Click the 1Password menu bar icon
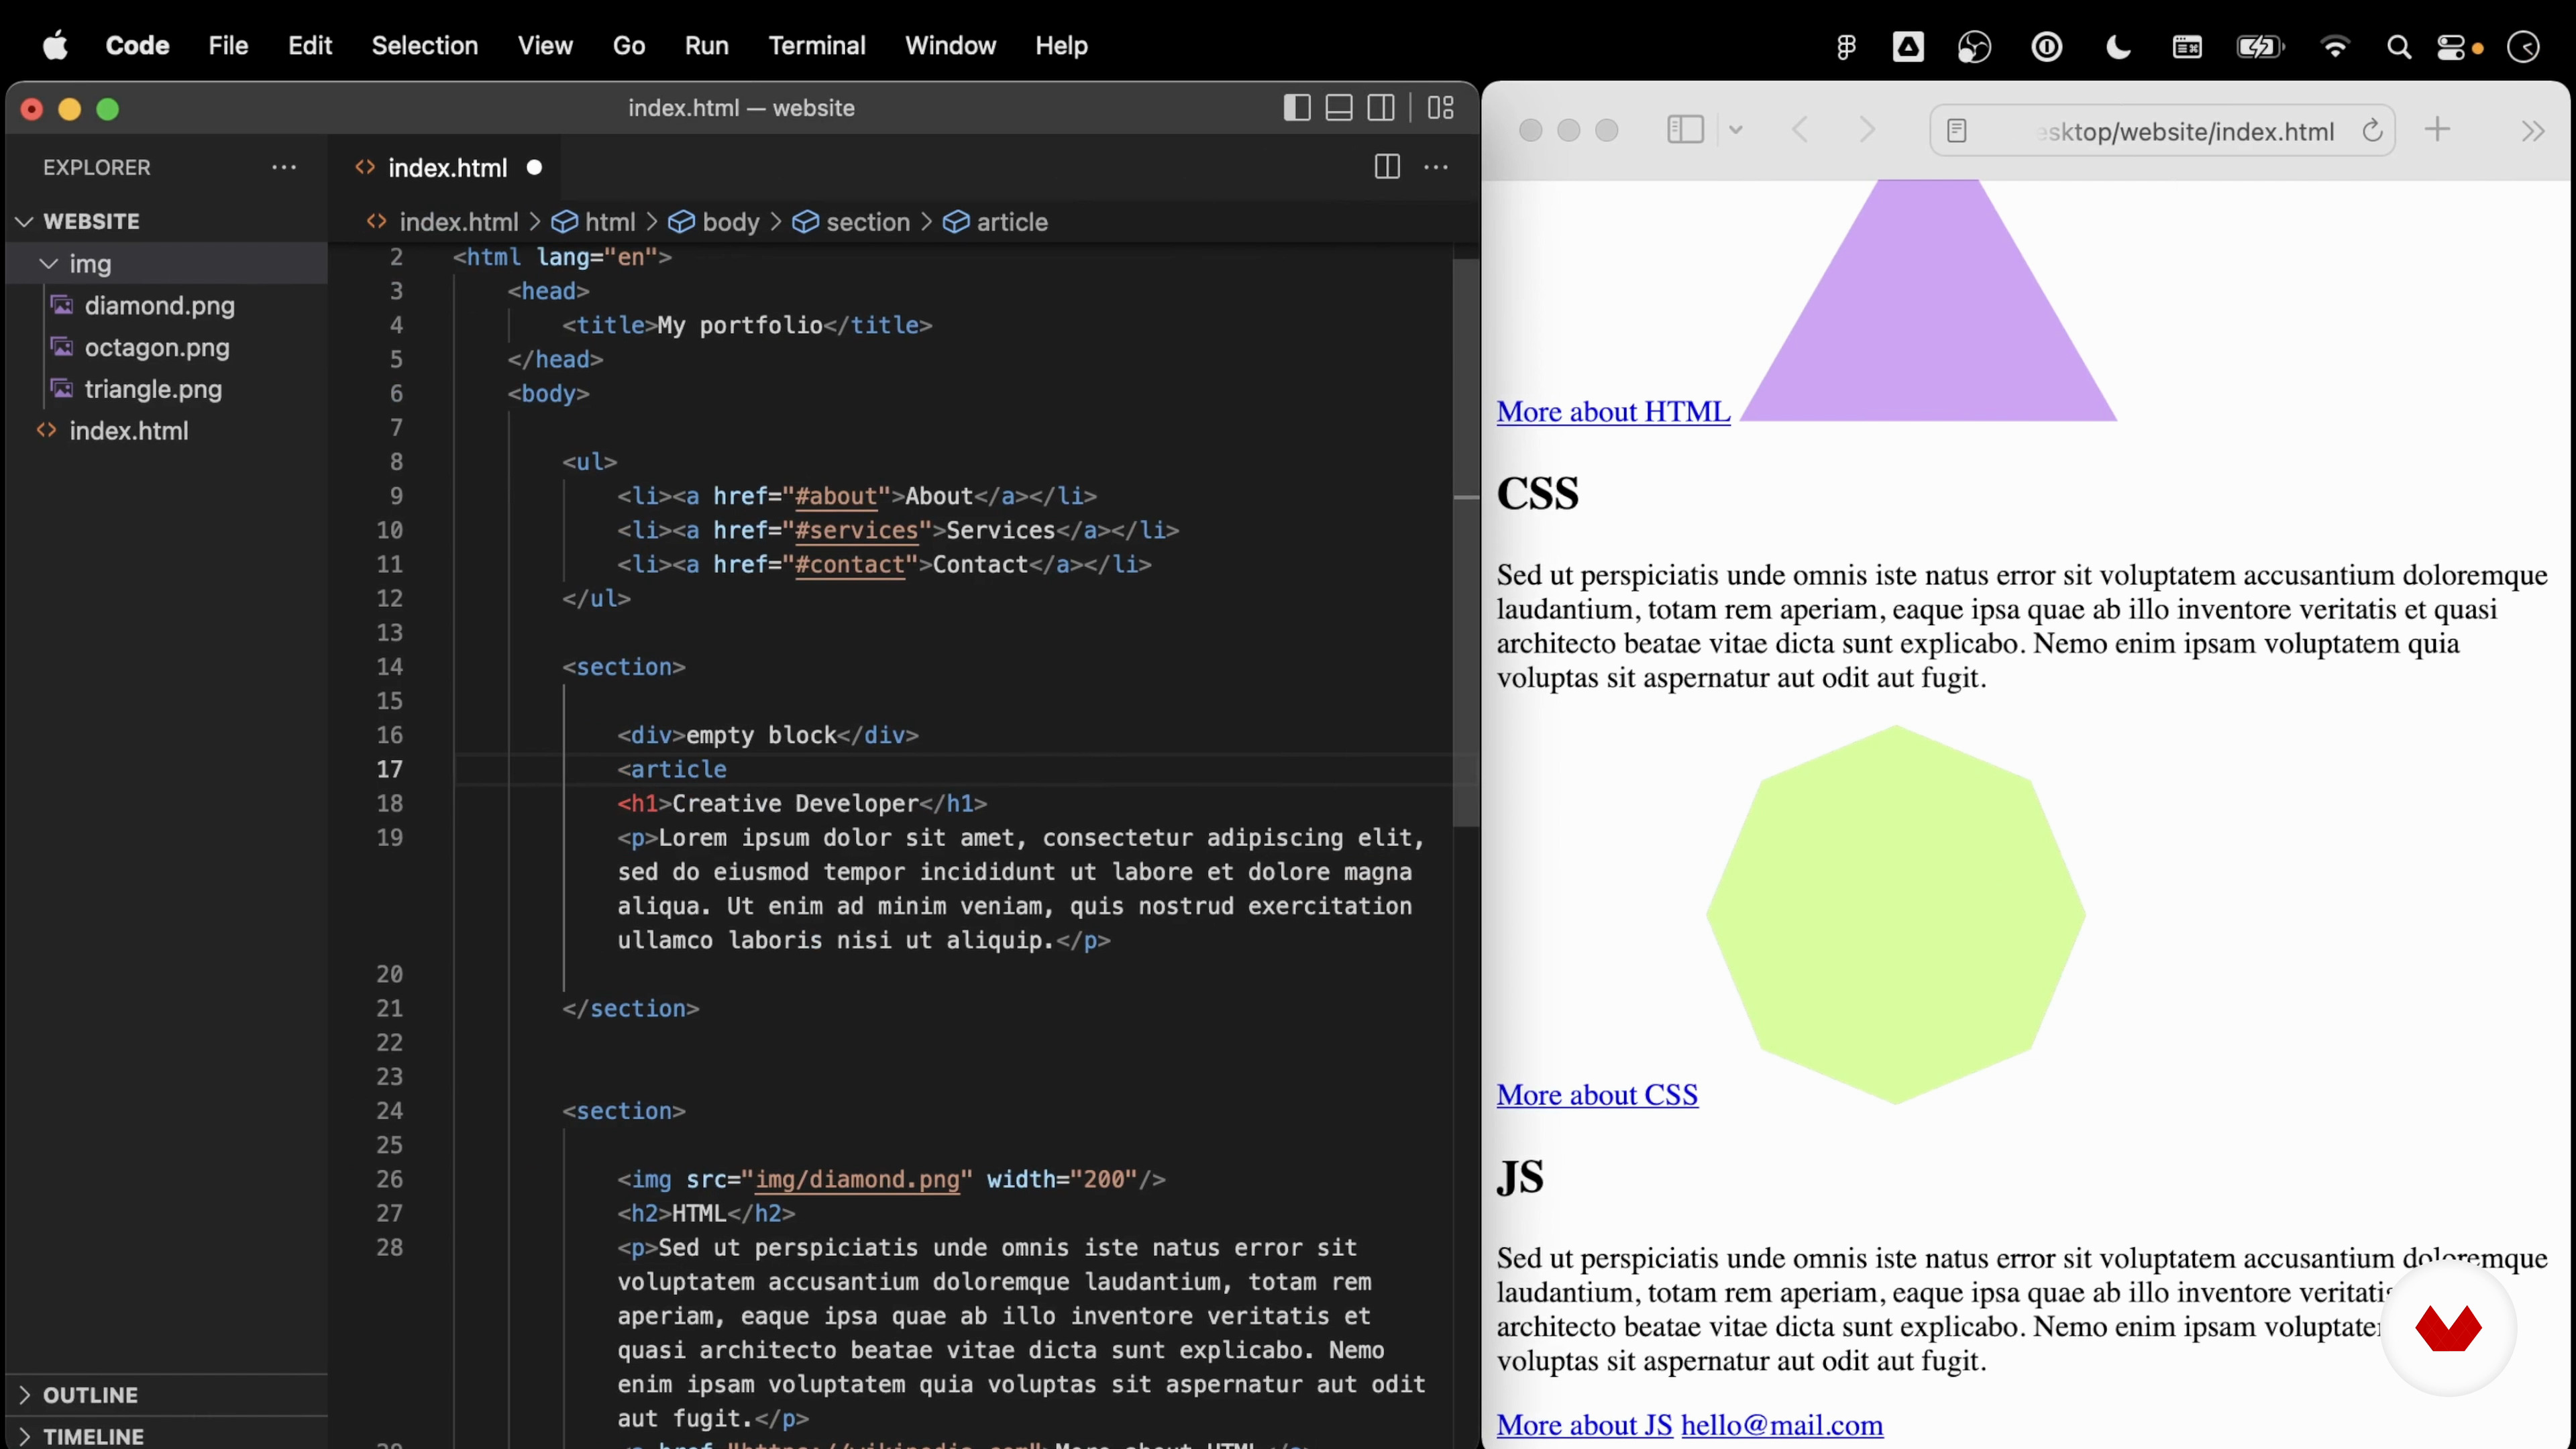The image size is (2576, 1449). 2046,47
